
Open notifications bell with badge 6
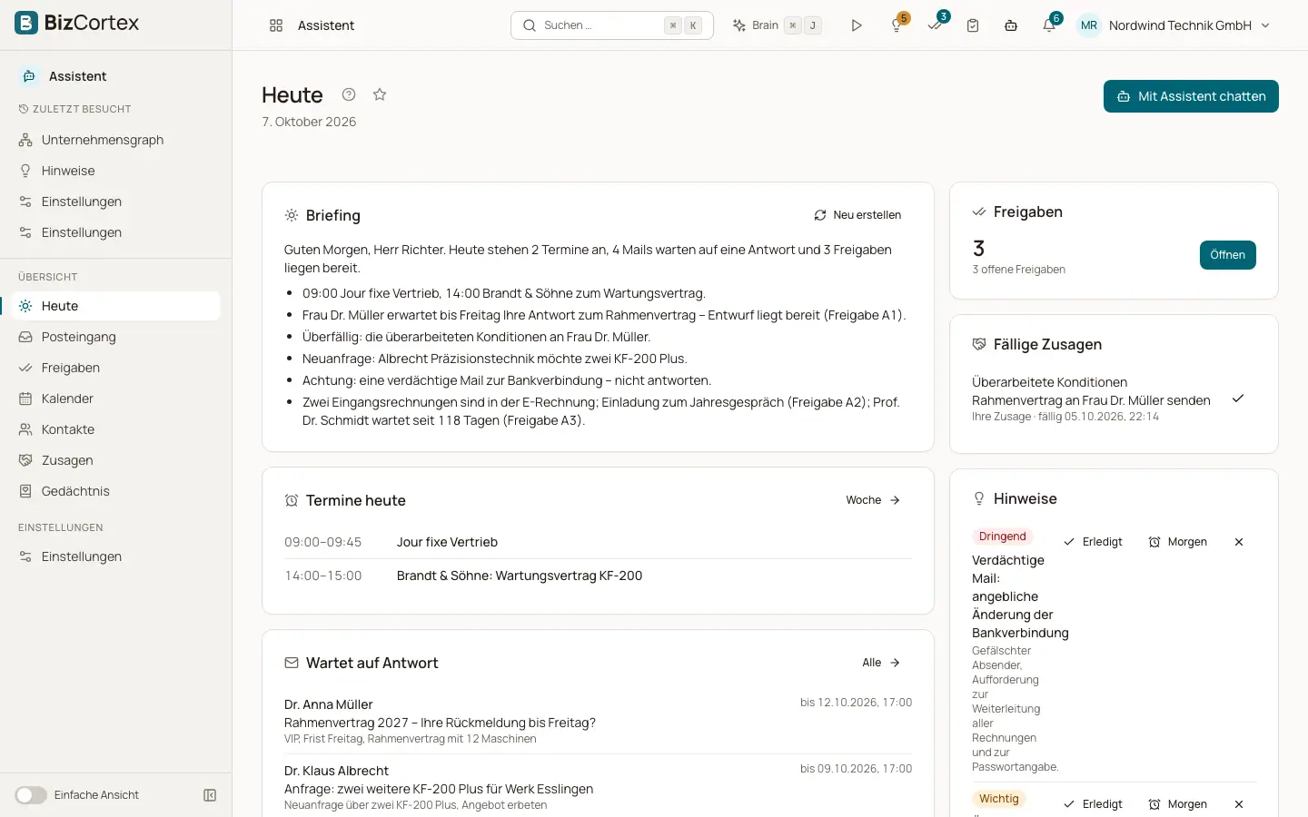[1050, 25]
